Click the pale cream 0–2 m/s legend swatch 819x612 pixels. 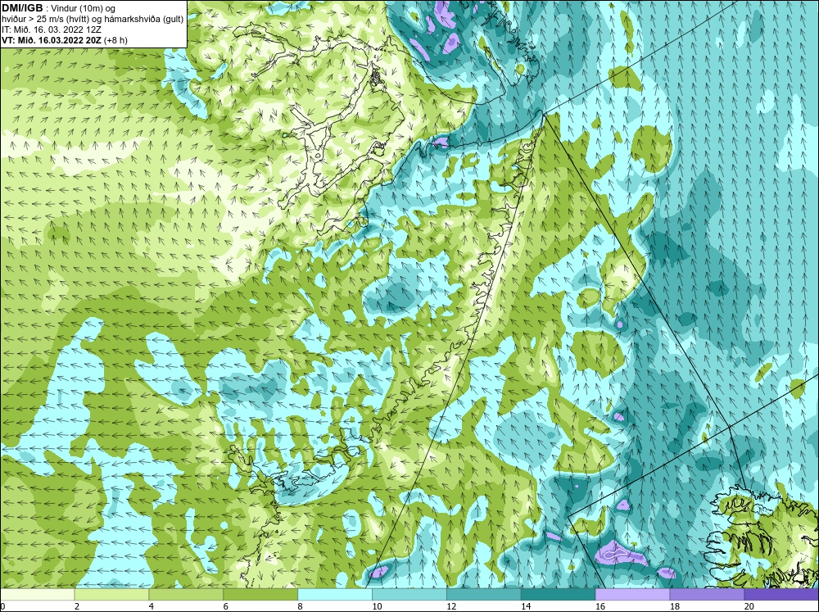click(38, 595)
